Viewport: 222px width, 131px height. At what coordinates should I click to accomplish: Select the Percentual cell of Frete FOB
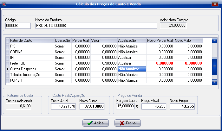pos(81,63)
